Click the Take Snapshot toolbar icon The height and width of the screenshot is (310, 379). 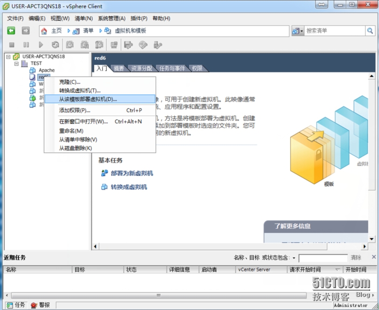point(70,45)
